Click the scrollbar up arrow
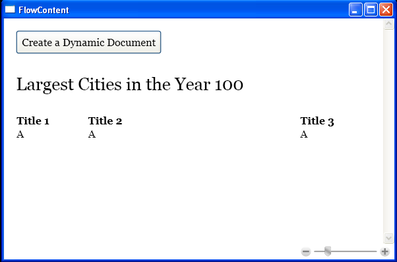This screenshot has width=397, height=262. [388, 24]
